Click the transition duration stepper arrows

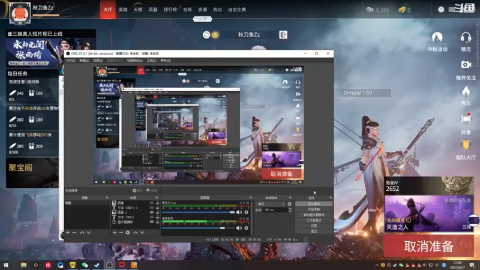point(290,210)
